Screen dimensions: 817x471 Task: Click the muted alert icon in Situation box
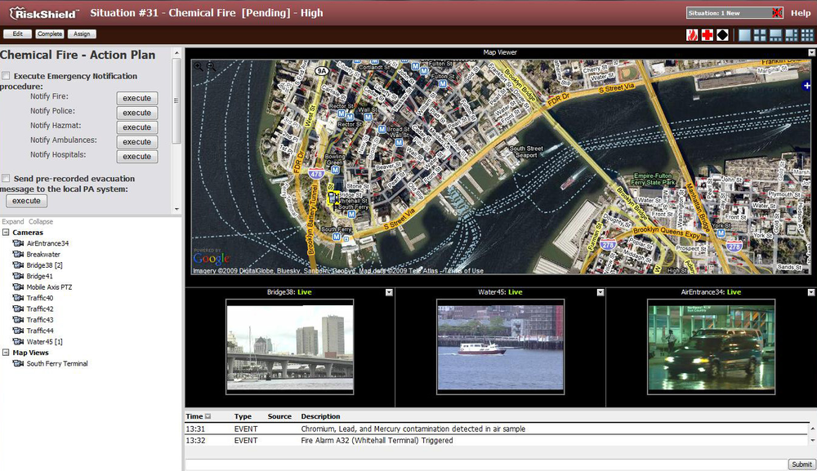778,13
